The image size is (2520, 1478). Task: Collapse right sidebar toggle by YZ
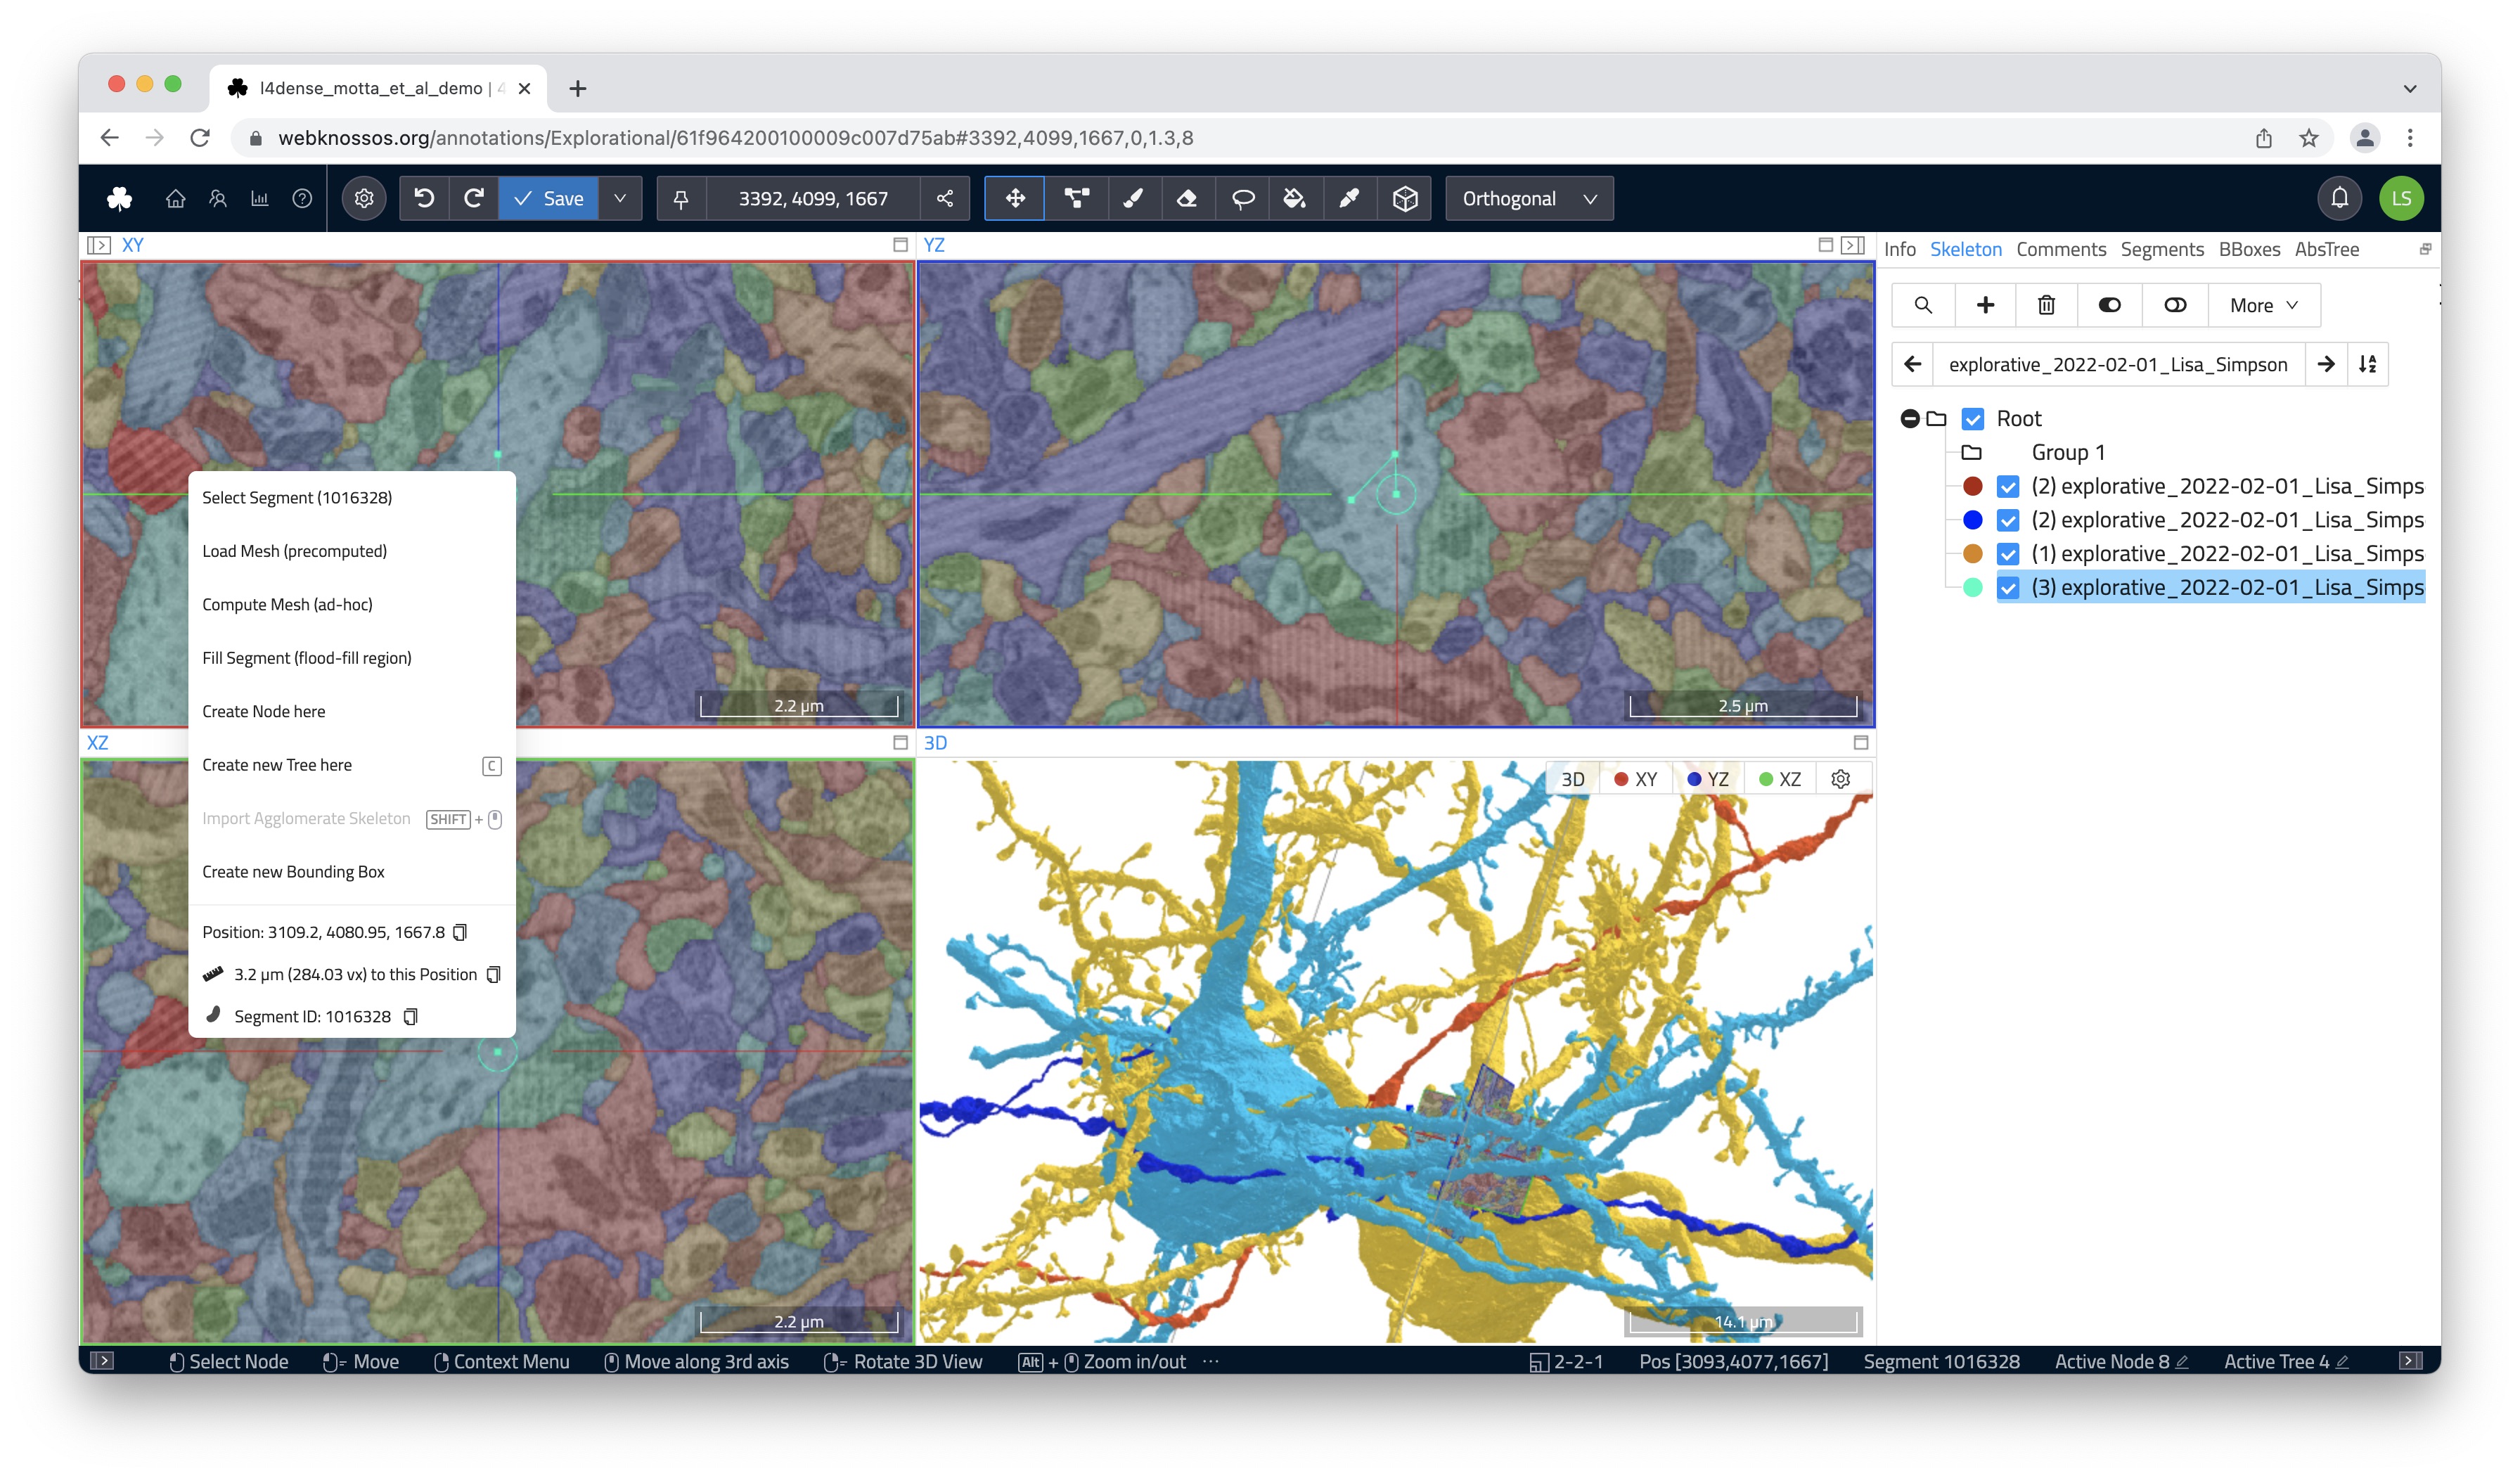tap(1853, 245)
